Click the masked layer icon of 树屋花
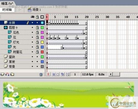This screenshot has height=109, width=138. [x=10, y=52]
